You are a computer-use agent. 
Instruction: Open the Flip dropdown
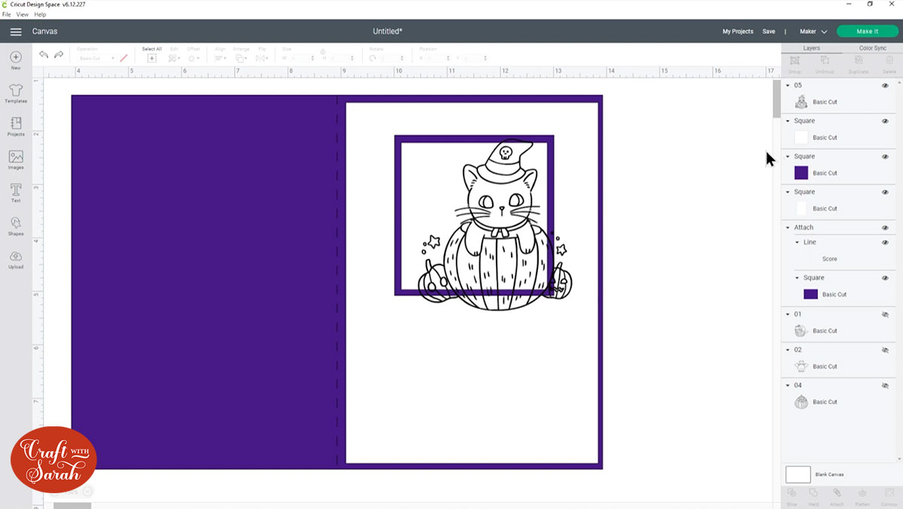pos(262,58)
